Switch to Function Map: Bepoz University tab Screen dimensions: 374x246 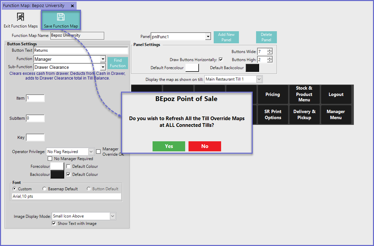click(34, 6)
